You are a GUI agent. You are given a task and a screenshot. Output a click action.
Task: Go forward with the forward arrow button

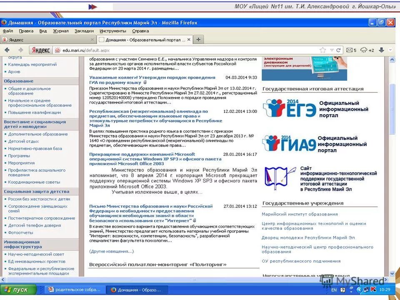click(x=21, y=50)
